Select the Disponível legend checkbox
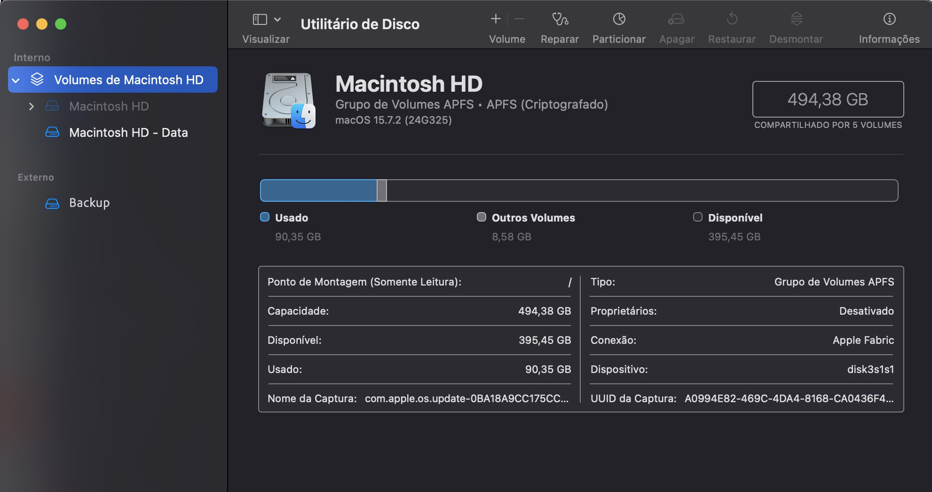The width and height of the screenshot is (932, 492). [x=698, y=217]
